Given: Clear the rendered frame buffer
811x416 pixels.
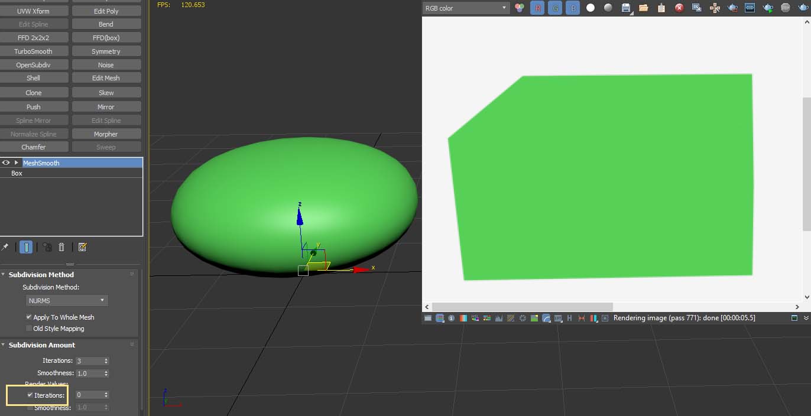Looking at the screenshot, I should 679,8.
